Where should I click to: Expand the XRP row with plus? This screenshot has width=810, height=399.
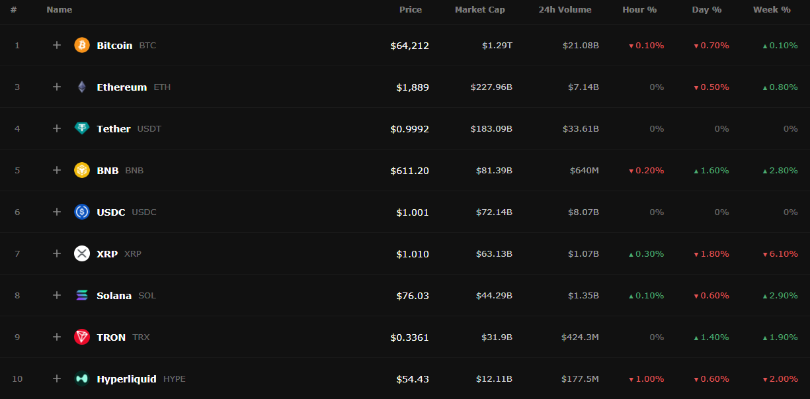[57, 253]
